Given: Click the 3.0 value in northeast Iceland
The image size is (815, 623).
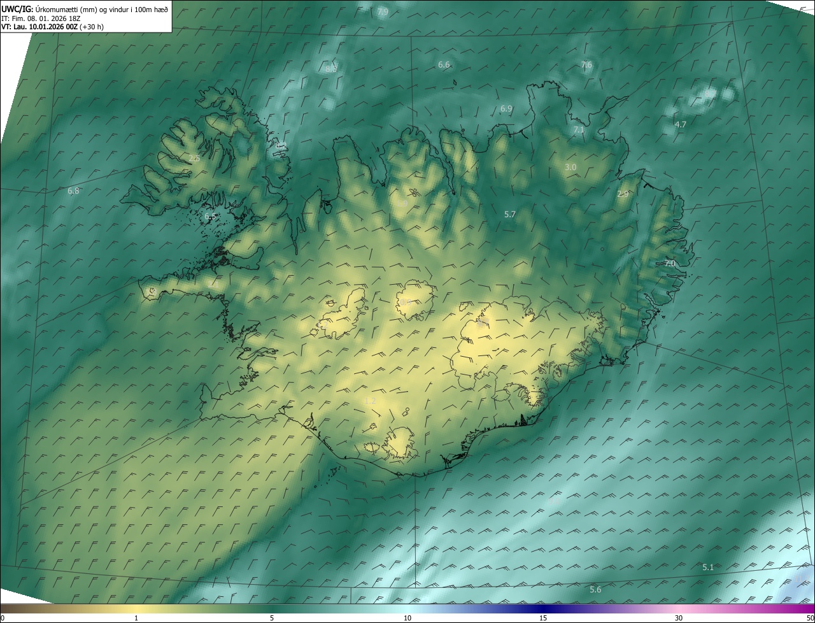Looking at the screenshot, I should (570, 168).
